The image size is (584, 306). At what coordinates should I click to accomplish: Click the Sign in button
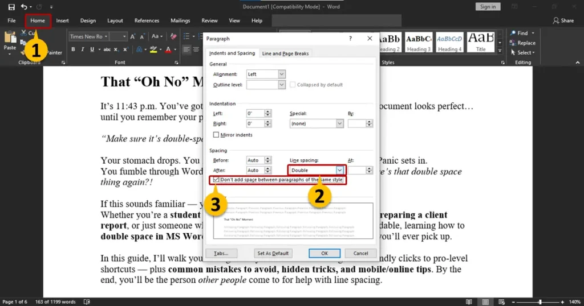click(x=488, y=7)
